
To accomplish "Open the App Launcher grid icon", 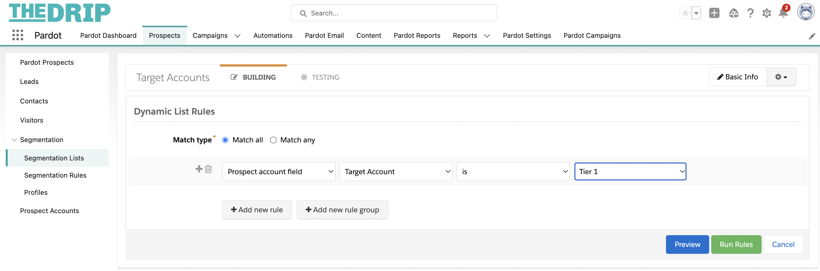I will click(18, 35).
